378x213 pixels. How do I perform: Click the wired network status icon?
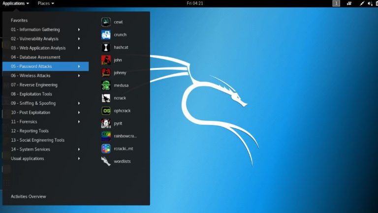[362, 3]
